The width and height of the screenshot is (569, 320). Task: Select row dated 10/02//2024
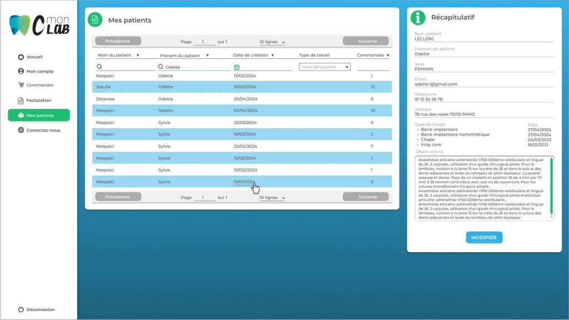(242, 170)
